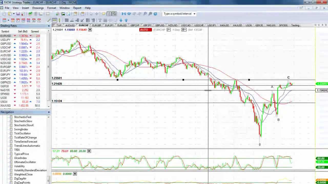Sort rates by Spread column header
Image resolution: width=328 pixels, height=184 pixels.
click(35, 31)
